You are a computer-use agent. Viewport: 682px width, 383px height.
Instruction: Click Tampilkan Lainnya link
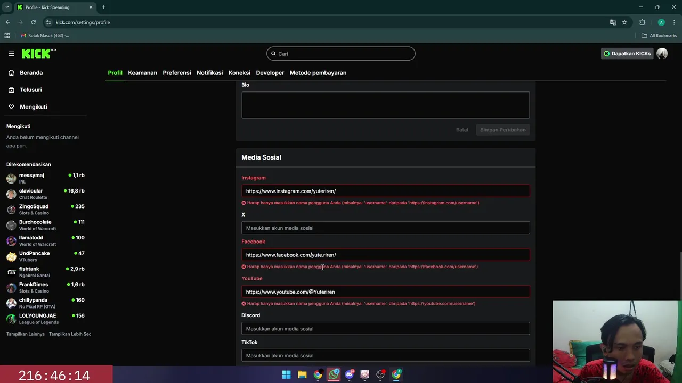26,334
